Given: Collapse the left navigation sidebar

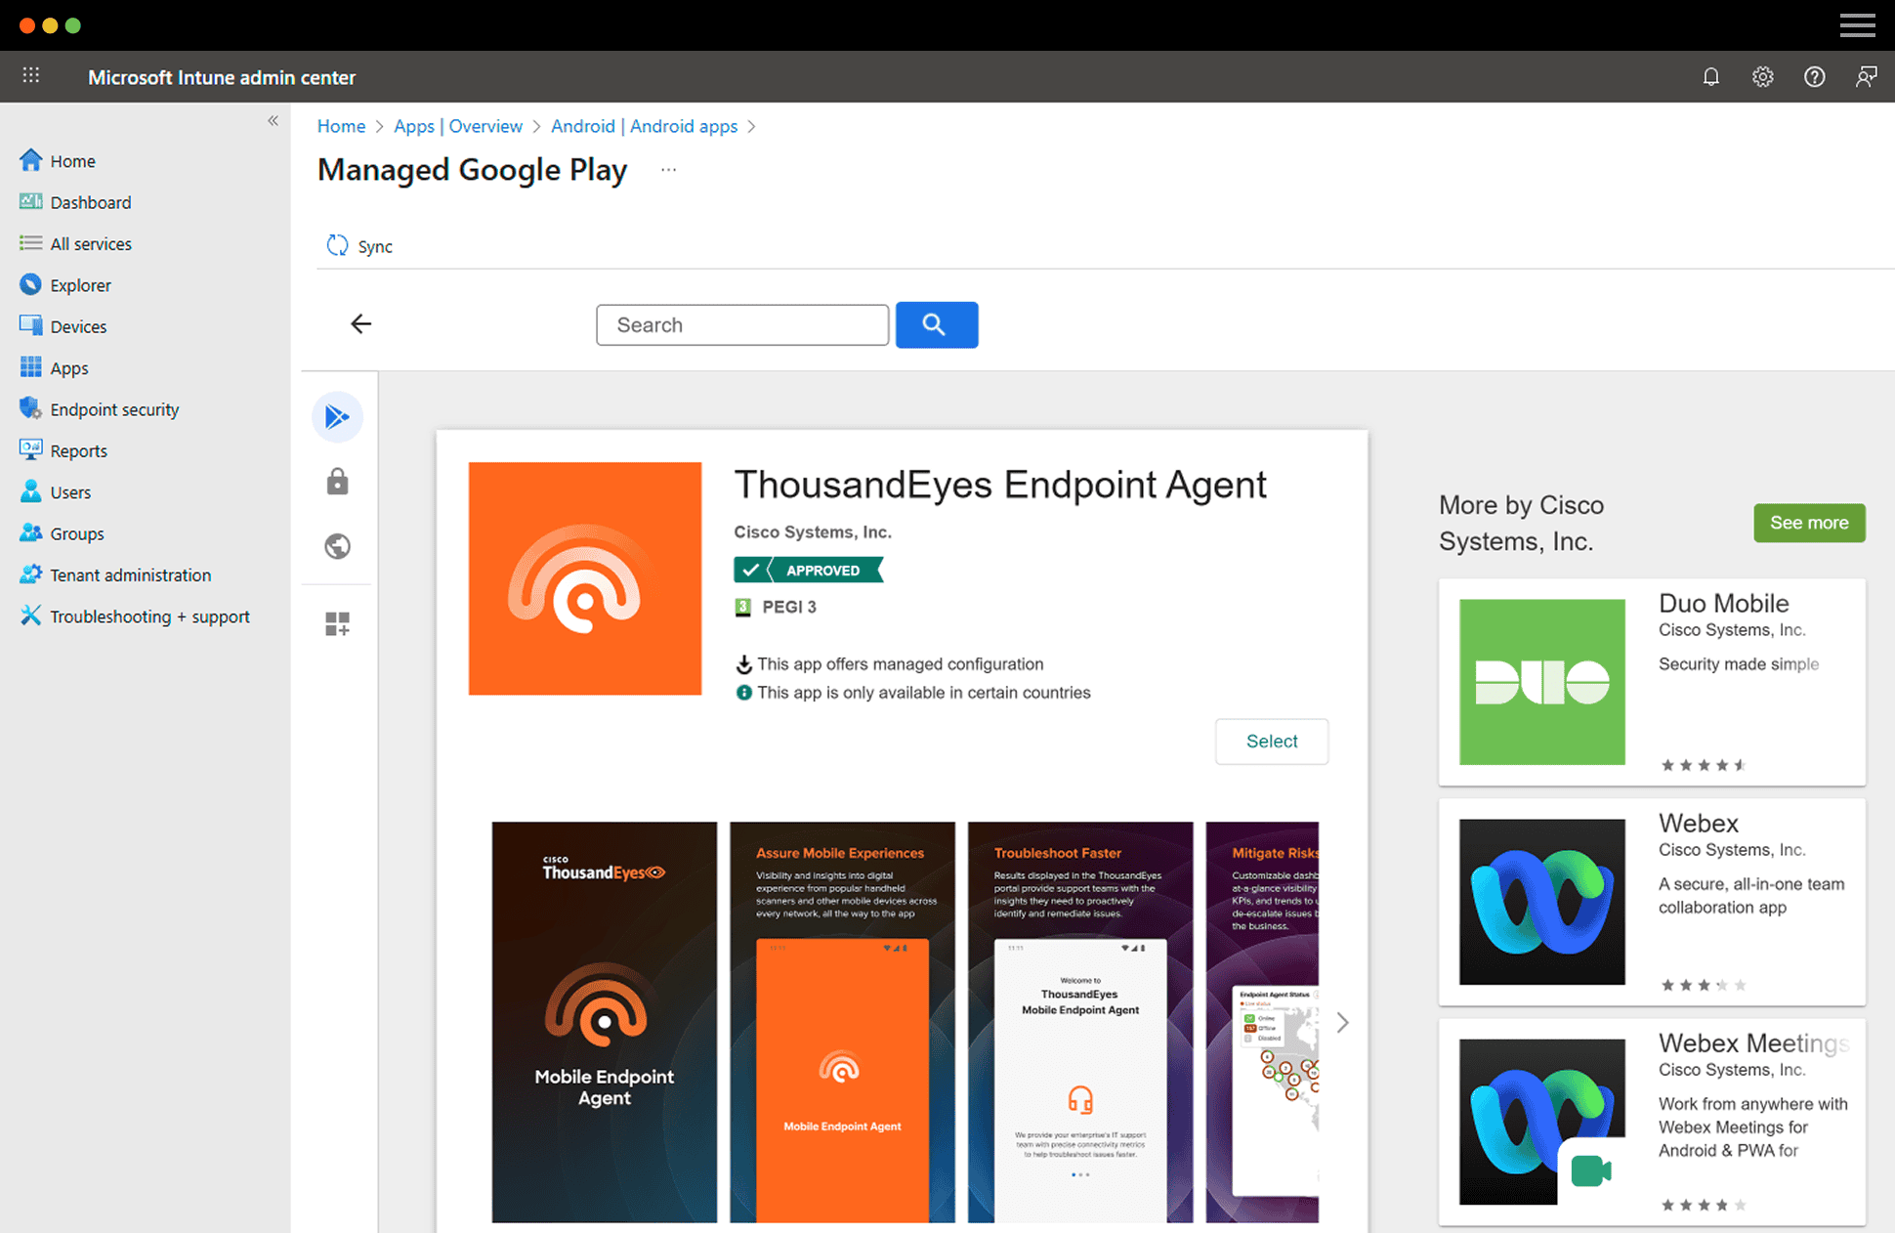Looking at the screenshot, I should point(273,120).
